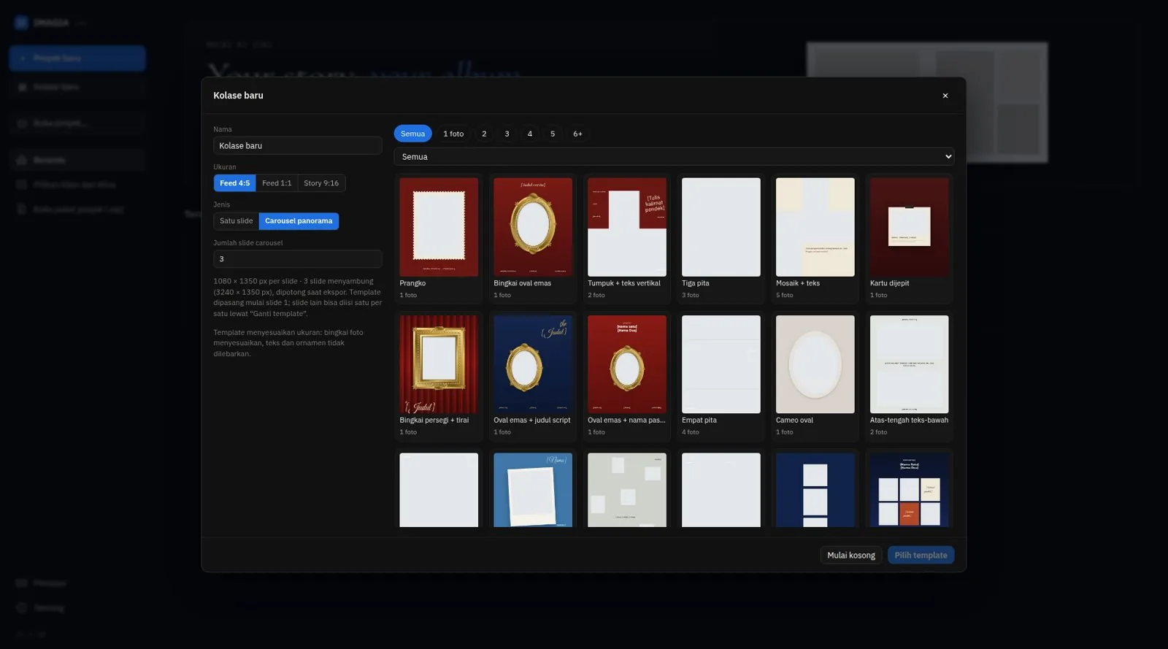
Task: Click the Jumlah slide carousel field
Action: click(297, 259)
